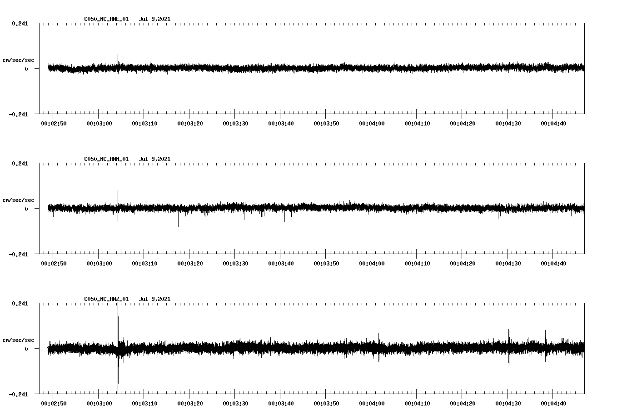Click the cm/sec/sec label of top plot
The width and height of the screenshot is (617, 420).
click(19, 60)
